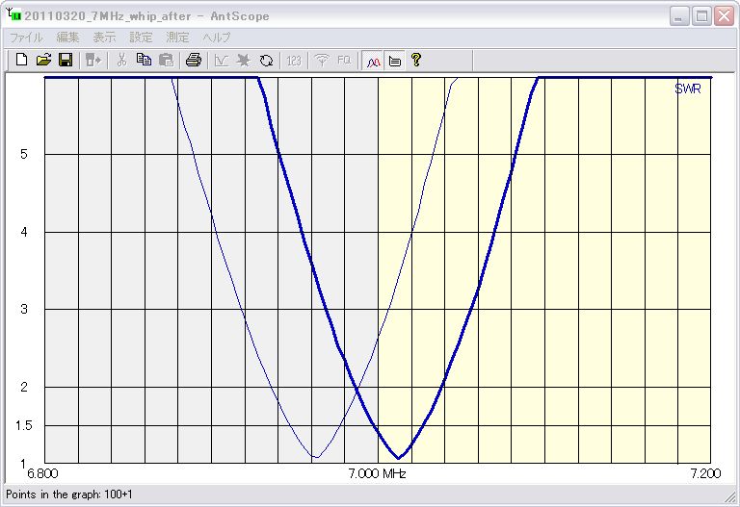Open the 設定 menu
The height and width of the screenshot is (507, 740).
tap(141, 38)
